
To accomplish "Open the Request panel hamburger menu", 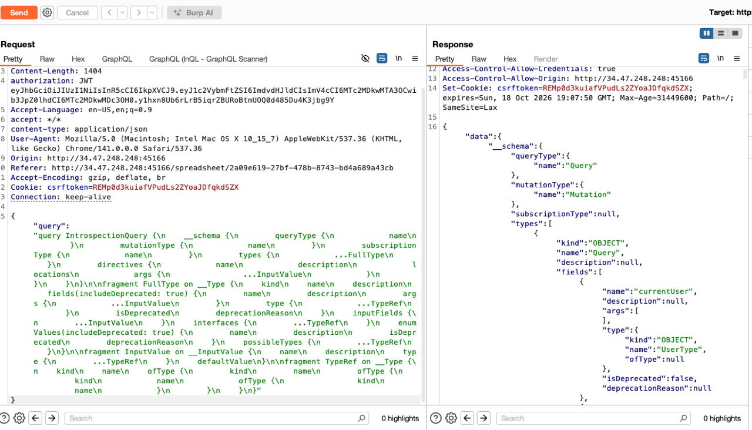I will point(415,58).
